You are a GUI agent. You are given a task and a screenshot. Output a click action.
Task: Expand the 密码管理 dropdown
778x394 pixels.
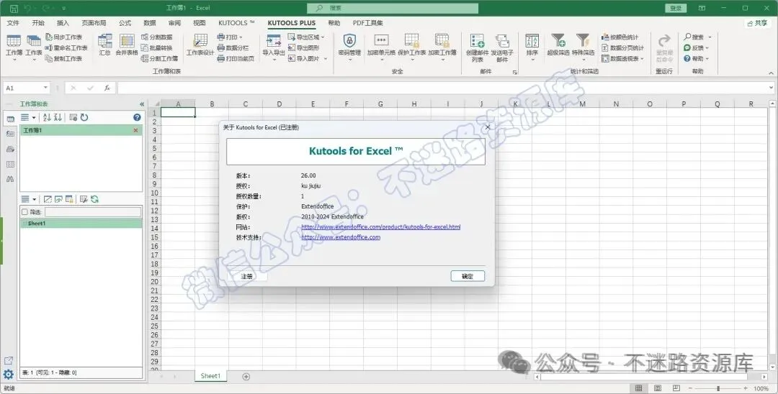coord(349,60)
